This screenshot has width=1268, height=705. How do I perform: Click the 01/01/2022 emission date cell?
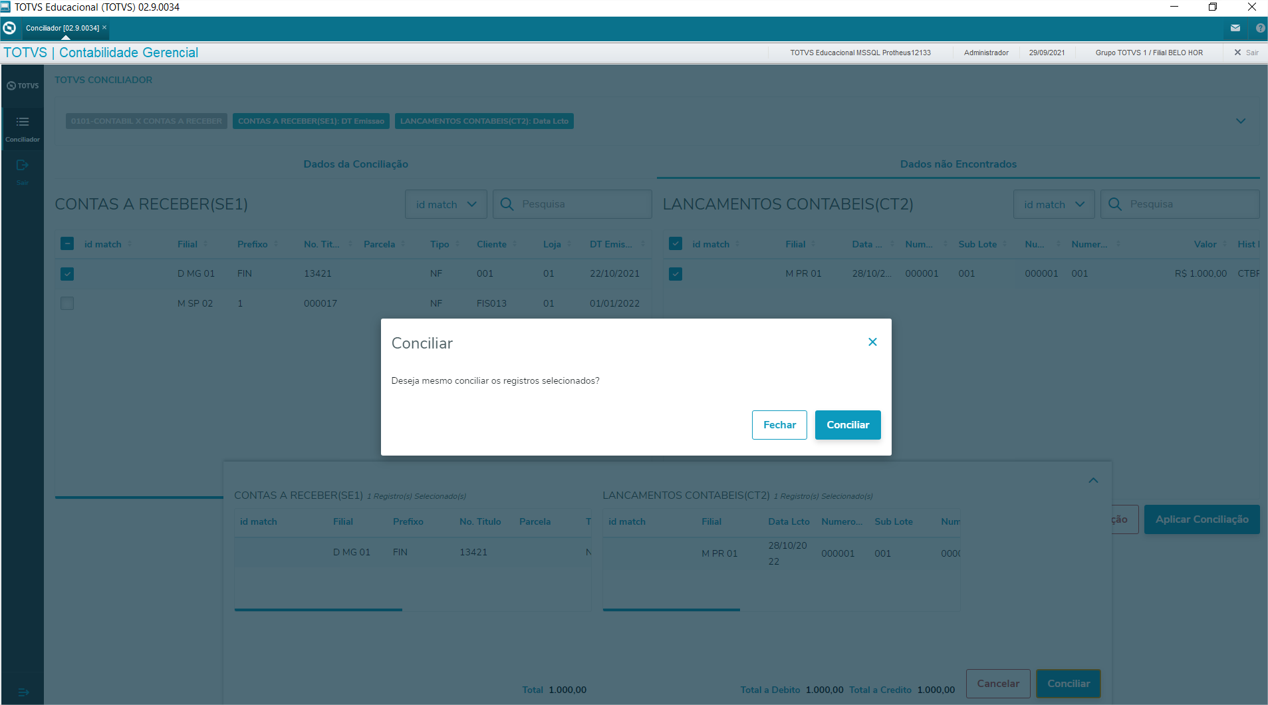click(614, 303)
